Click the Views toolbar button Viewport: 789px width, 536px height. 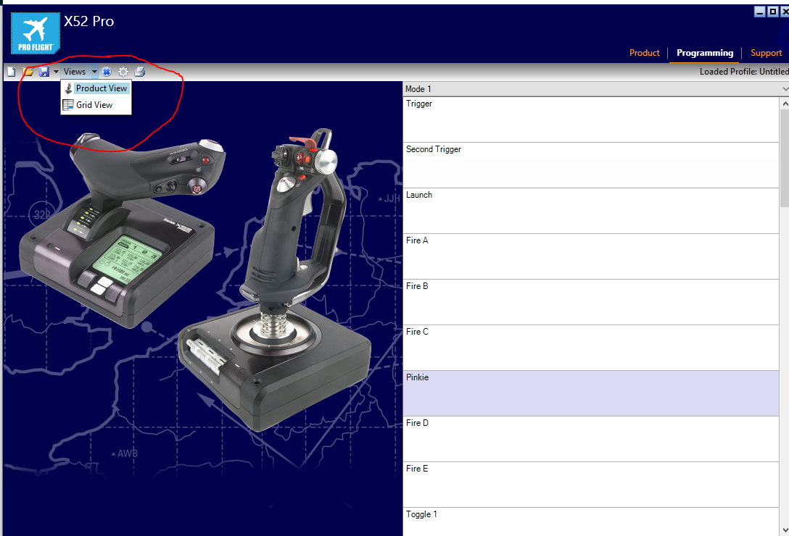[x=75, y=72]
